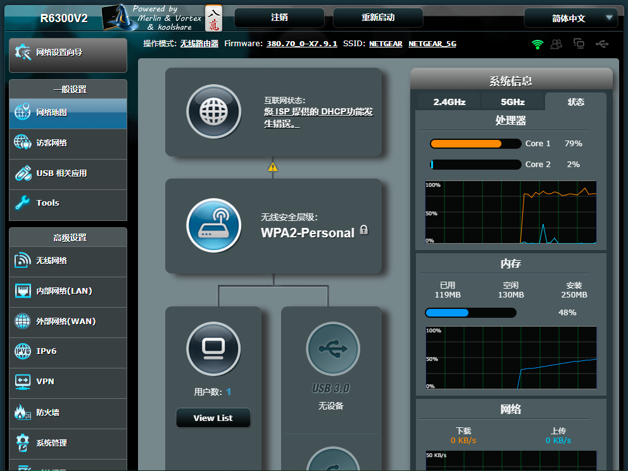Viewport: 628px width, 471px height.
Task: Click the R6300V2 model name
Action: coord(64,18)
